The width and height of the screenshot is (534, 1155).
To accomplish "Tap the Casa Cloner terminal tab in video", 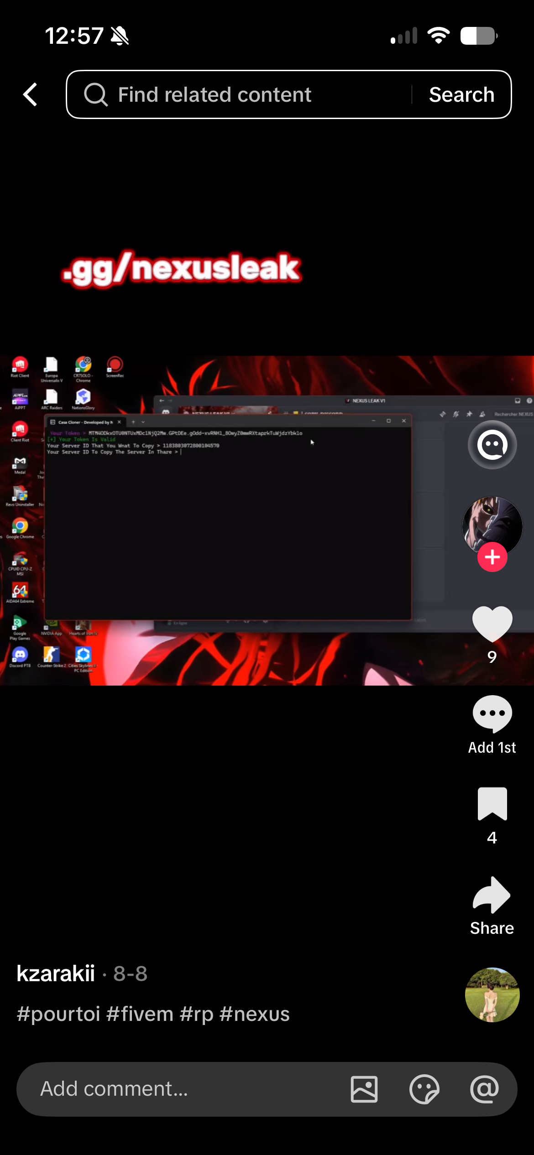I will tap(85, 422).
